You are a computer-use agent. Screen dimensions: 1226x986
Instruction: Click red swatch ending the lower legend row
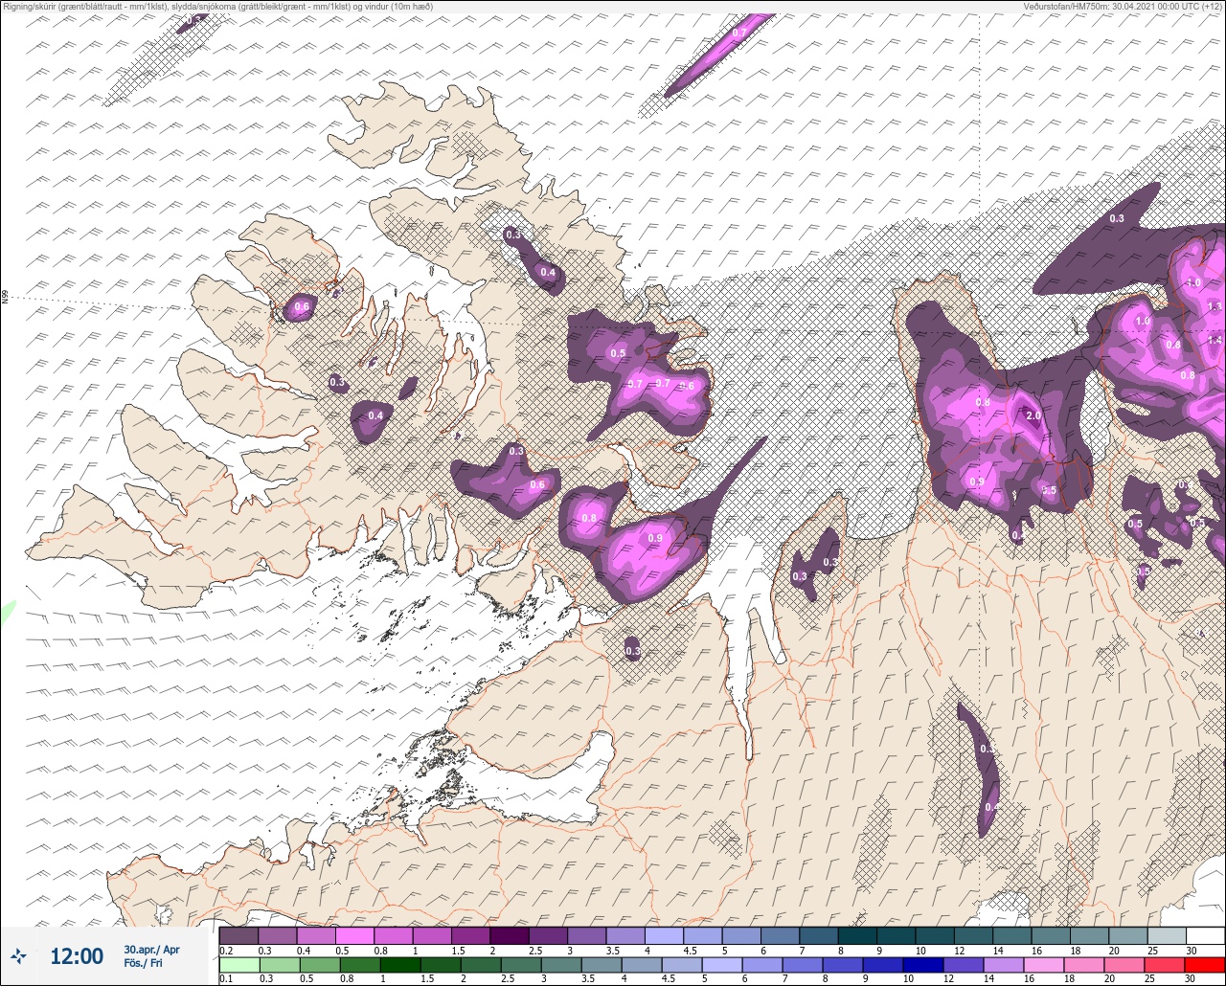point(1205,964)
